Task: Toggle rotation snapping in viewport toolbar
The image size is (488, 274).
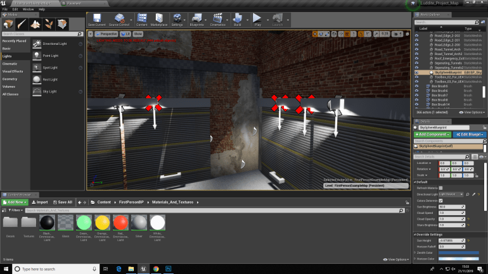Action: tap(361, 34)
